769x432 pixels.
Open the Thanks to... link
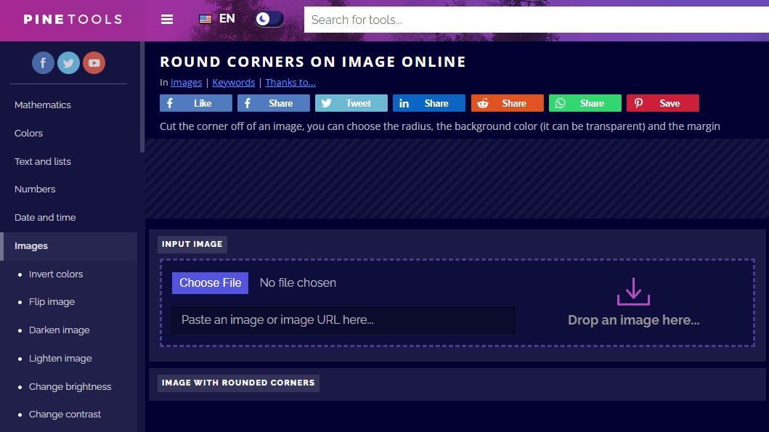(x=290, y=82)
